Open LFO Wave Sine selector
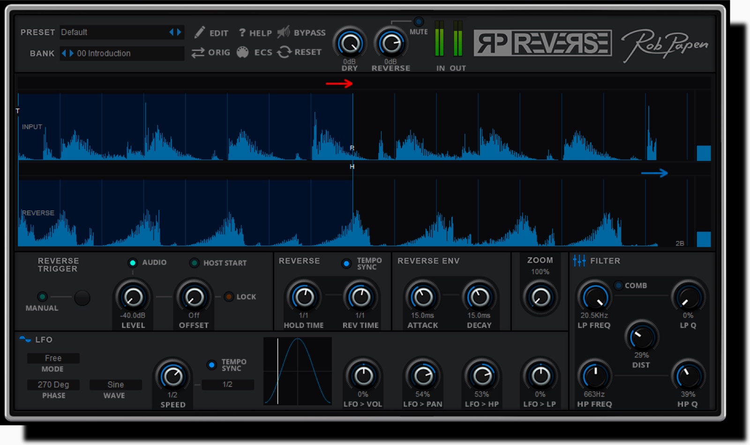Viewport: 750px width, 445px height. point(115,385)
